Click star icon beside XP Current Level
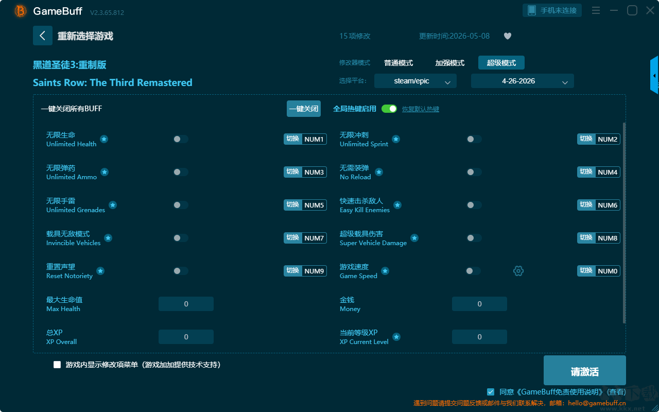The height and width of the screenshot is (412, 659). (396, 337)
